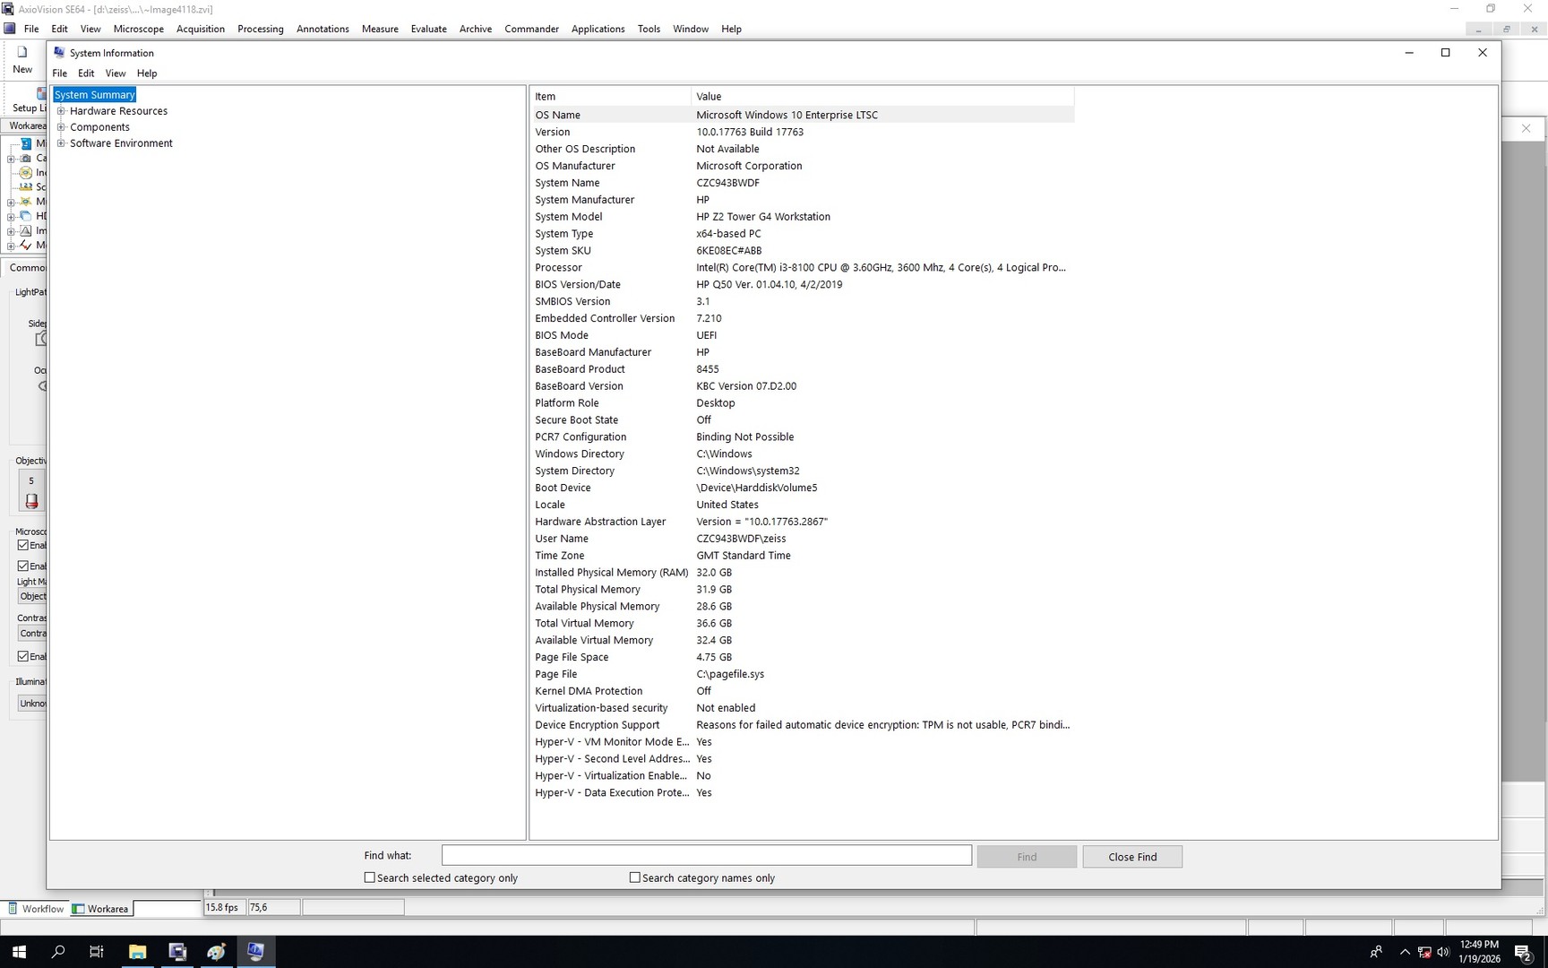Expand the Hardware Resources tree node
The height and width of the screenshot is (968, 1548).
pos(61,111)
